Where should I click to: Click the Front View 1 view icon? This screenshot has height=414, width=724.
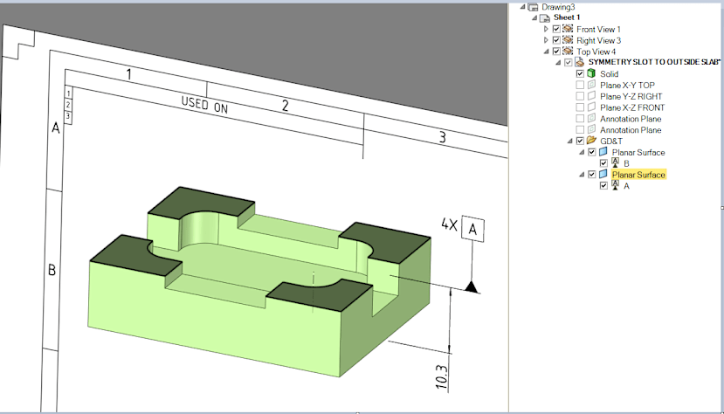click(x=568, y=29)
